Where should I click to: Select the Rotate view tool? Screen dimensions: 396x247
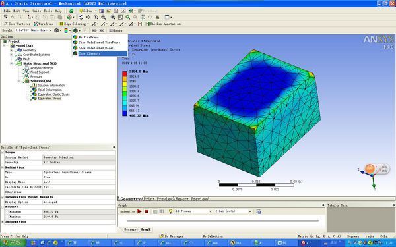coord(81,17)
